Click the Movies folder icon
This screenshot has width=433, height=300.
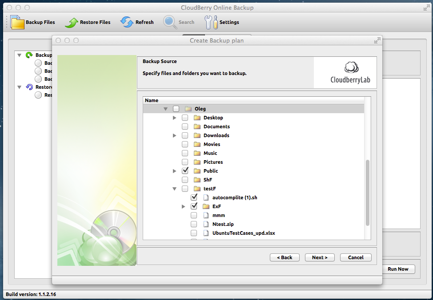pos(197,144)
